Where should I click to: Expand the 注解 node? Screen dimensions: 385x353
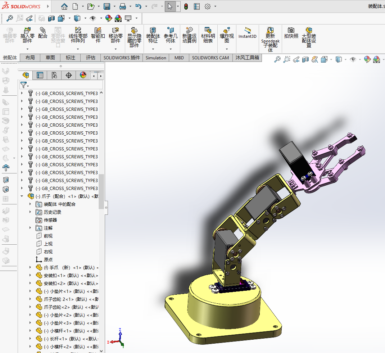[x=30, y=228]
